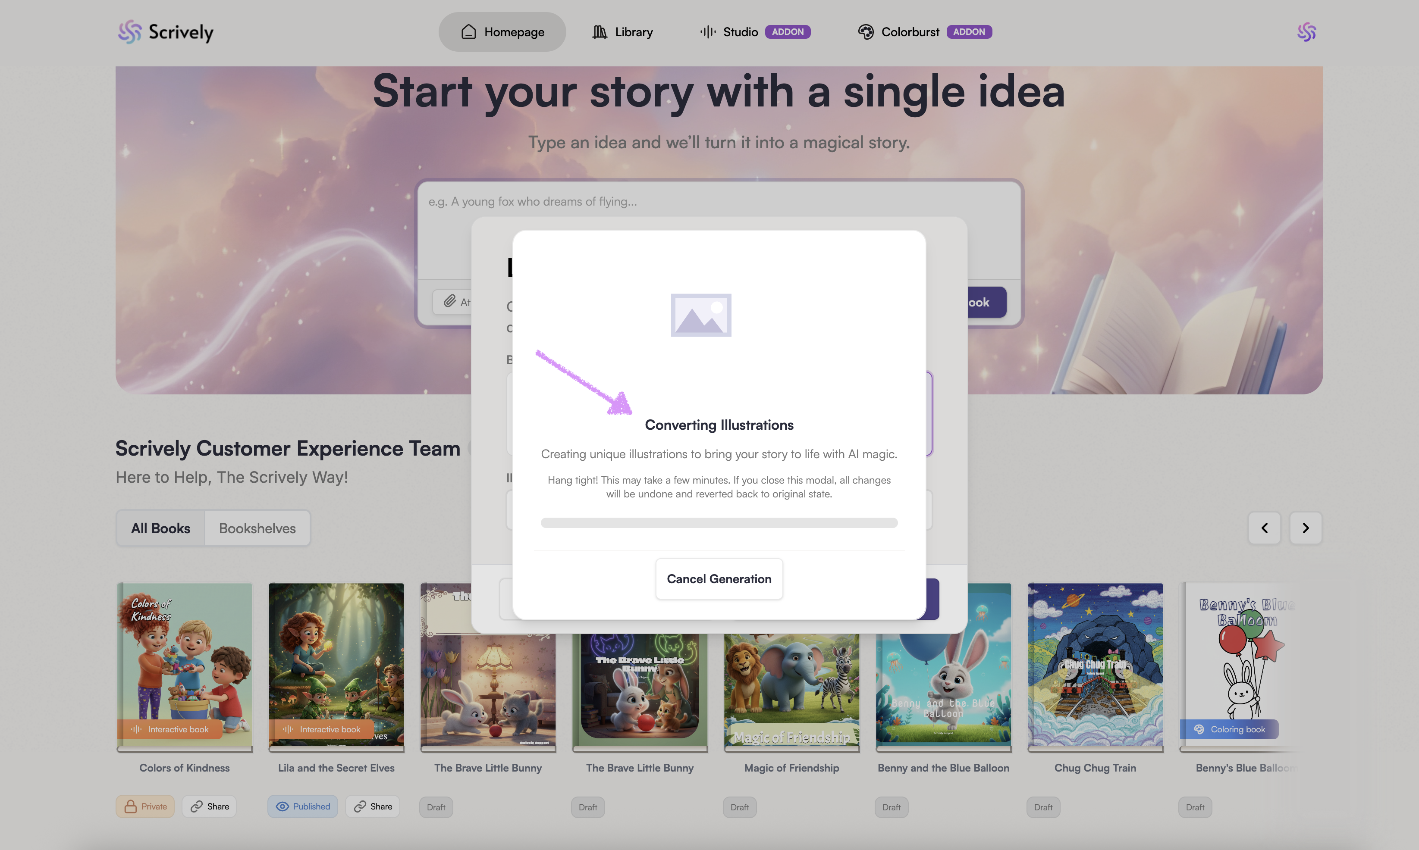Image resolution: width=1419 pixels, height=850 pixels.
Task: Click Draft badge under Chug Chug Train
Action: pyautogui.click(x=1043, y=807)
